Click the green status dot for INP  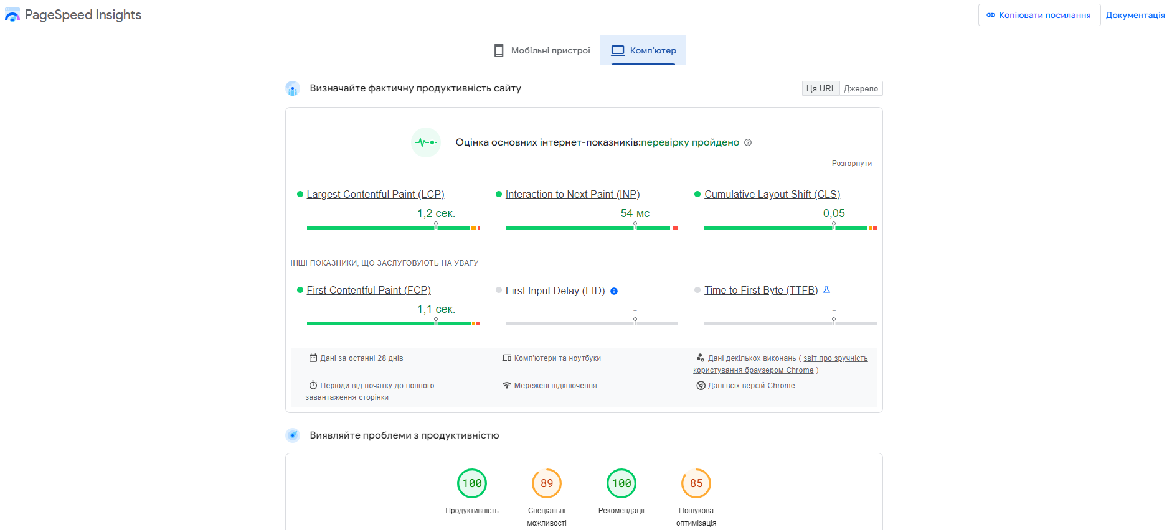(499, 194)
